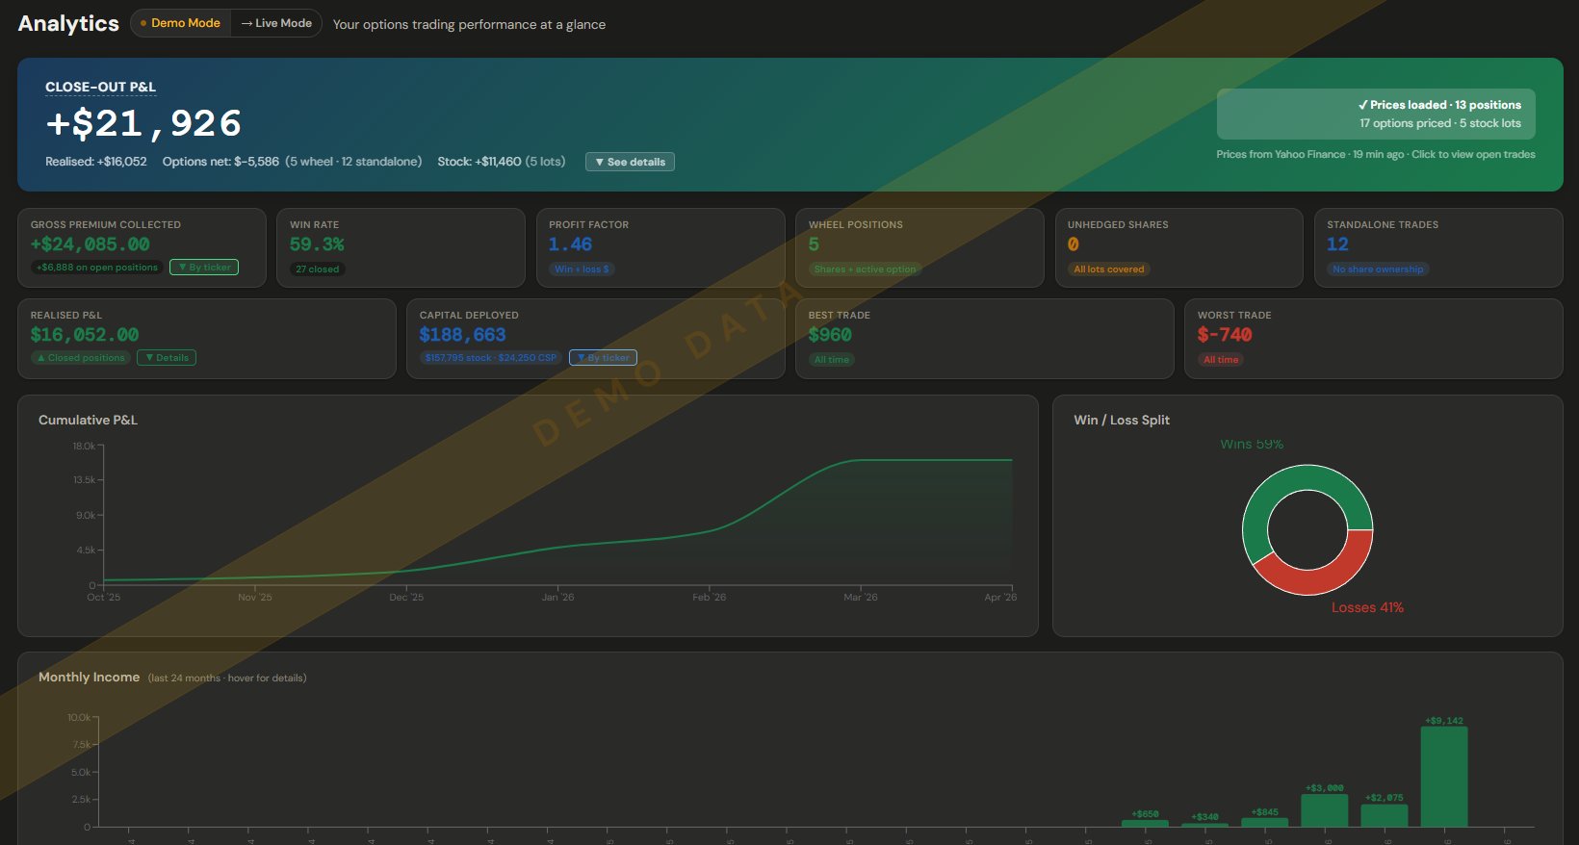
Task: Click the Closed positions badge
Action: pyautogui.click(x=81, y=358)
